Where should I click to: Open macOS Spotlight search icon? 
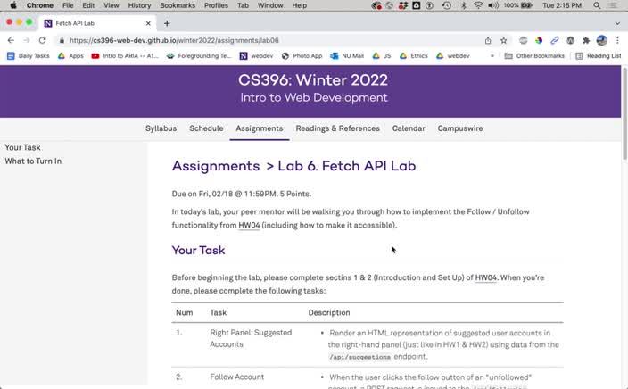[x=597, y=5]
